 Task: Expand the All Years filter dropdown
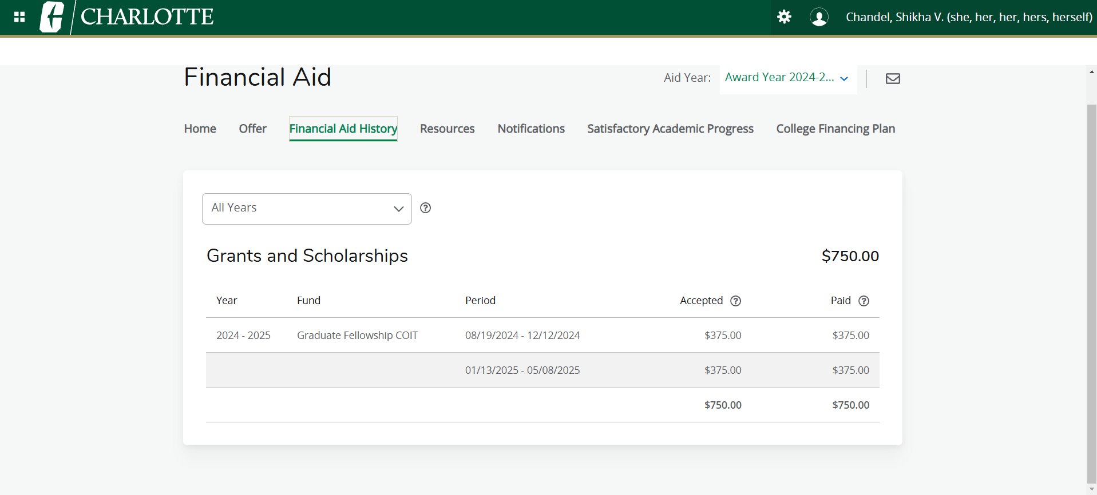307,209
